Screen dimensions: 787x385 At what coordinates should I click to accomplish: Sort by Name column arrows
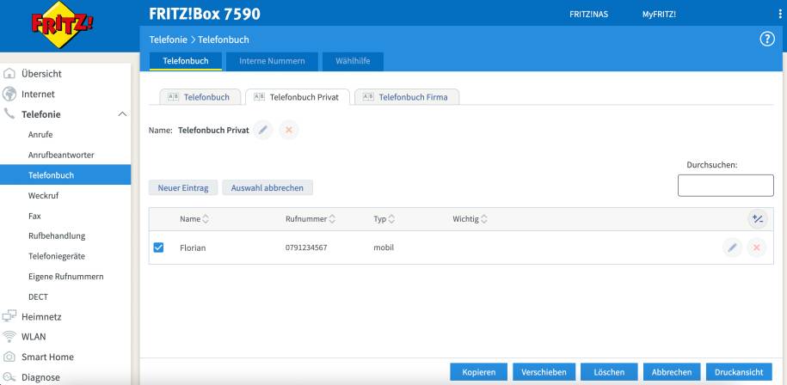click(206, 219)
